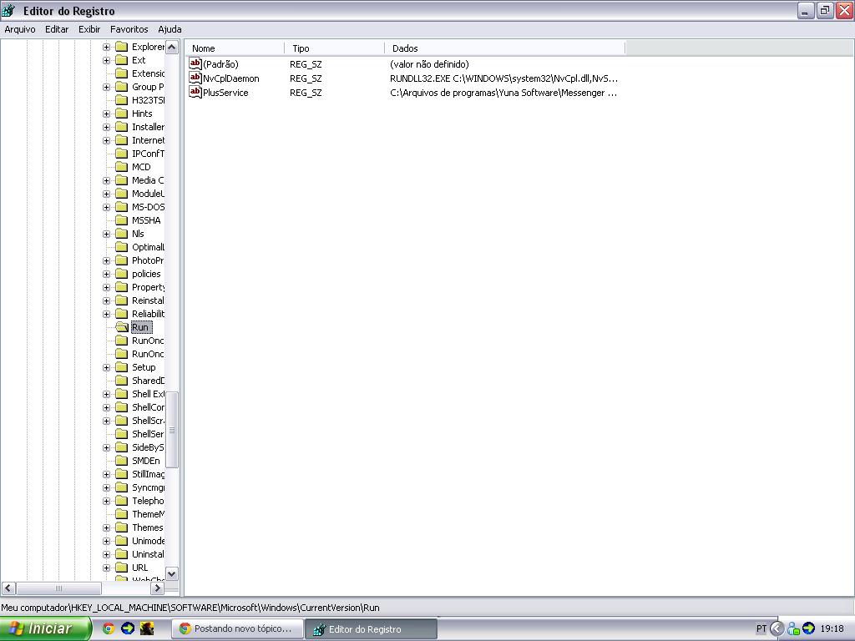Open the Editar menu
This screenshot has height=641, width=855.
[x=57, y=29]
